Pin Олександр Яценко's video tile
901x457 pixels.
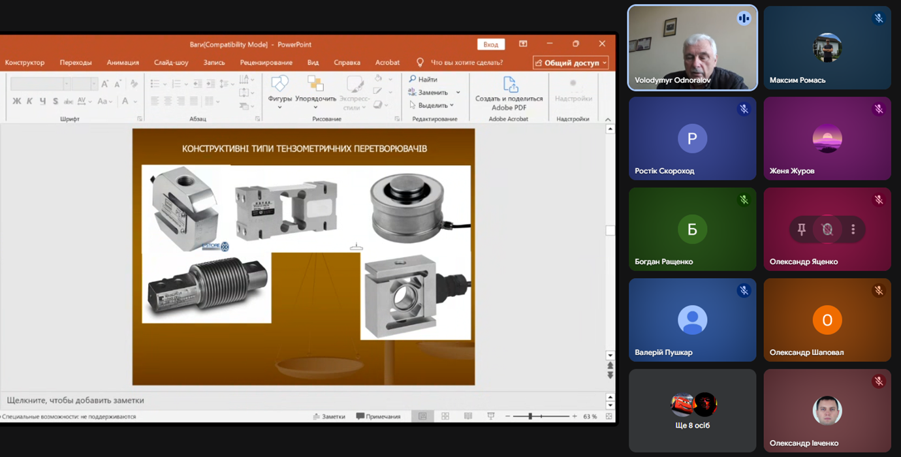[801, 229]
